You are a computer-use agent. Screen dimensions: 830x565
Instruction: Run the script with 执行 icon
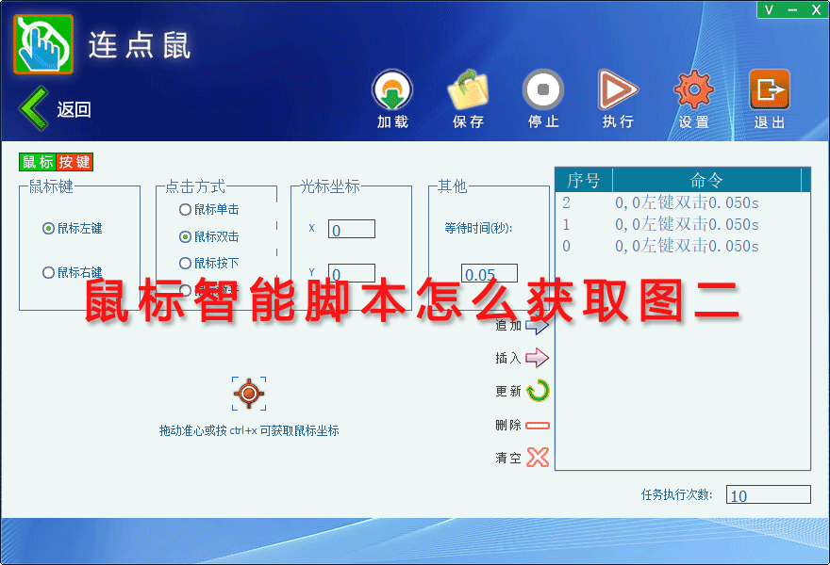point(618,89)
